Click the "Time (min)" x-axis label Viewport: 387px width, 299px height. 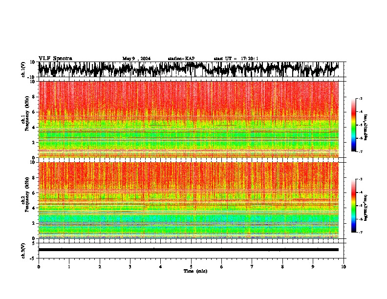click(195, 271)
